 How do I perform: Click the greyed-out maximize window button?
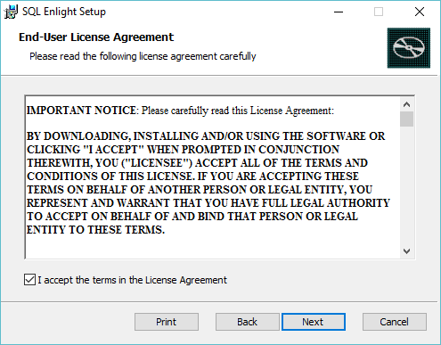tap(379, 12)
